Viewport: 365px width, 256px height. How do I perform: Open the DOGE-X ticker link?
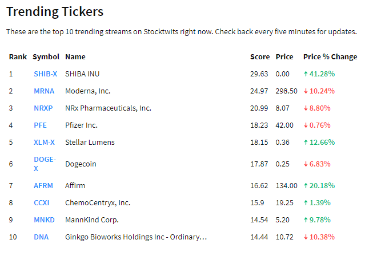coord(44,164)
